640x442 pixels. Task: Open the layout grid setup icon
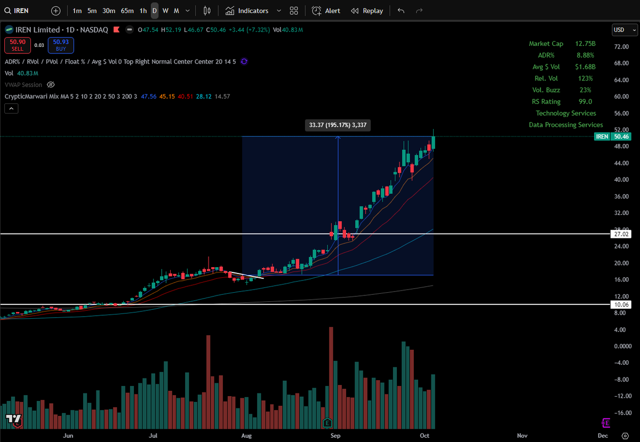click(x=294, y=11)
